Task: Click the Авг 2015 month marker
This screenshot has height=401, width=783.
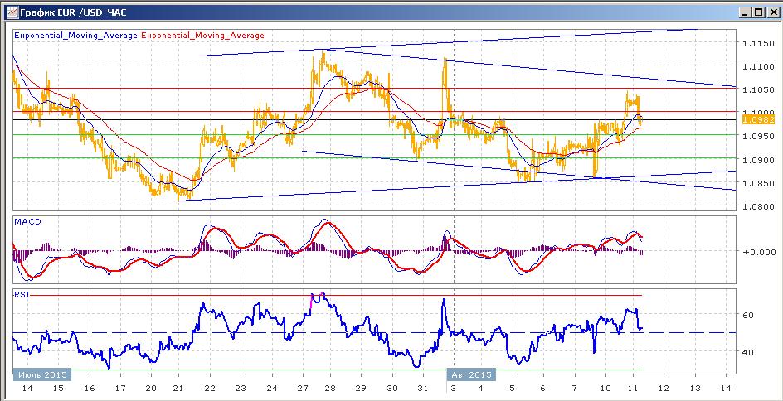Action: [471, 374]
